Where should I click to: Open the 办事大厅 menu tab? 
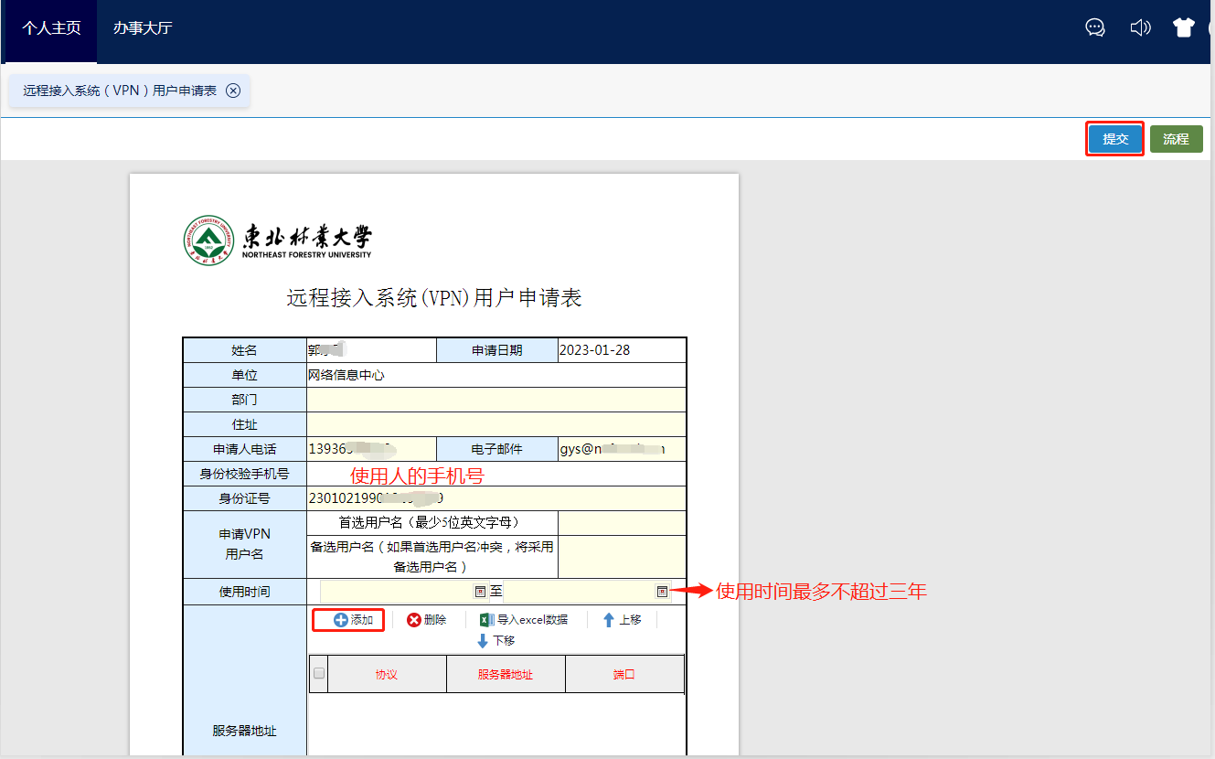[143, 27]
